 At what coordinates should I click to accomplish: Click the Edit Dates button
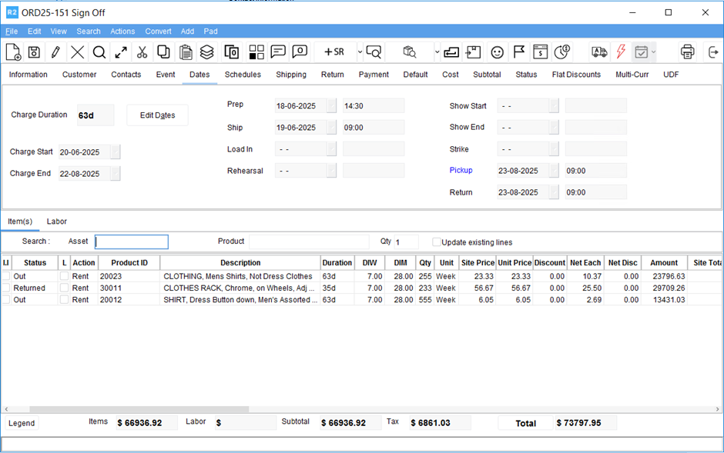tap(157, 115)
